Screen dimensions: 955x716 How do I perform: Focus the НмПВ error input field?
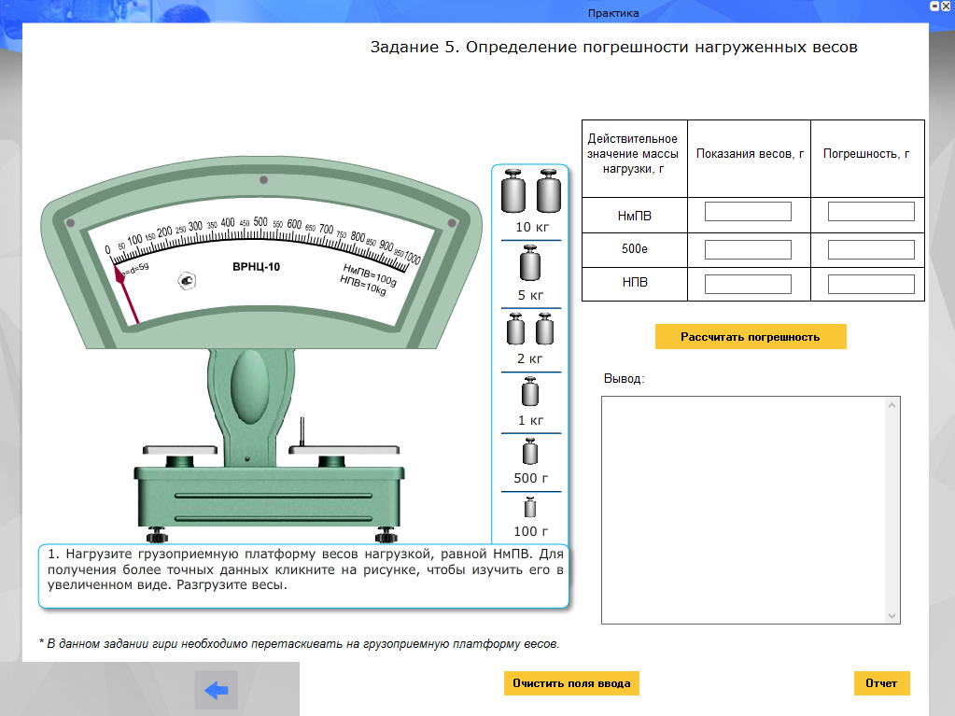tap(871, 212)
